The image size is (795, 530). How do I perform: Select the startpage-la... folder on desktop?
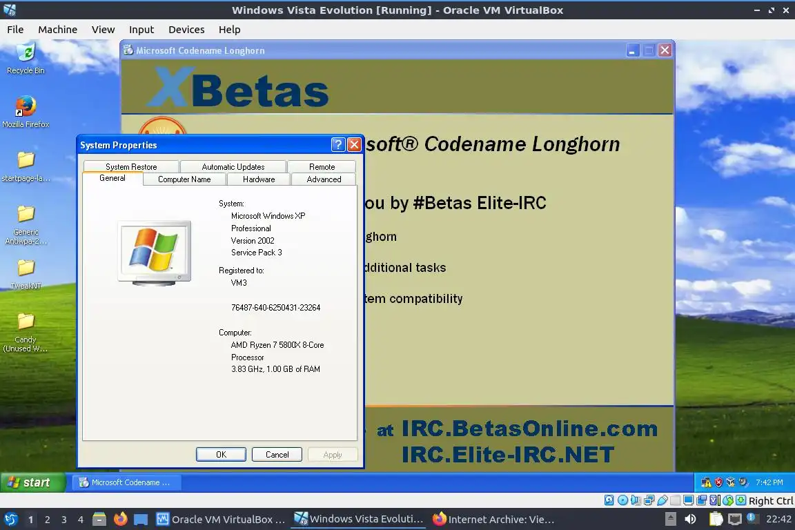26,167
